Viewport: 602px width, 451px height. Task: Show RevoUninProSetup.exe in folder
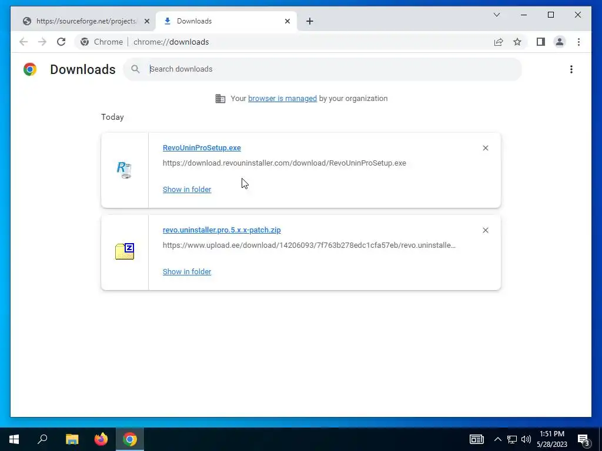[187, 190]
